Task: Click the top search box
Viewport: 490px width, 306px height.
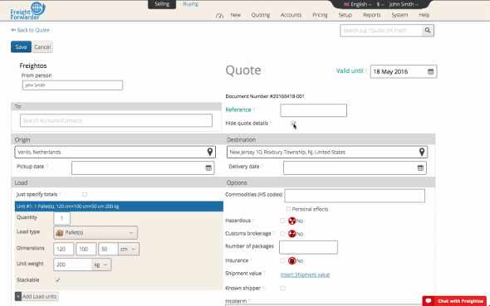Action: point(381,30)
